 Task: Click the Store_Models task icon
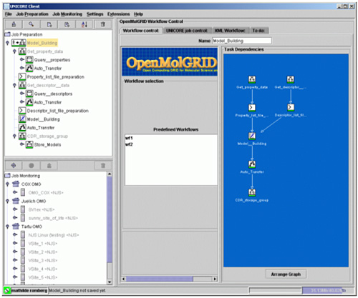click(29, 144)
